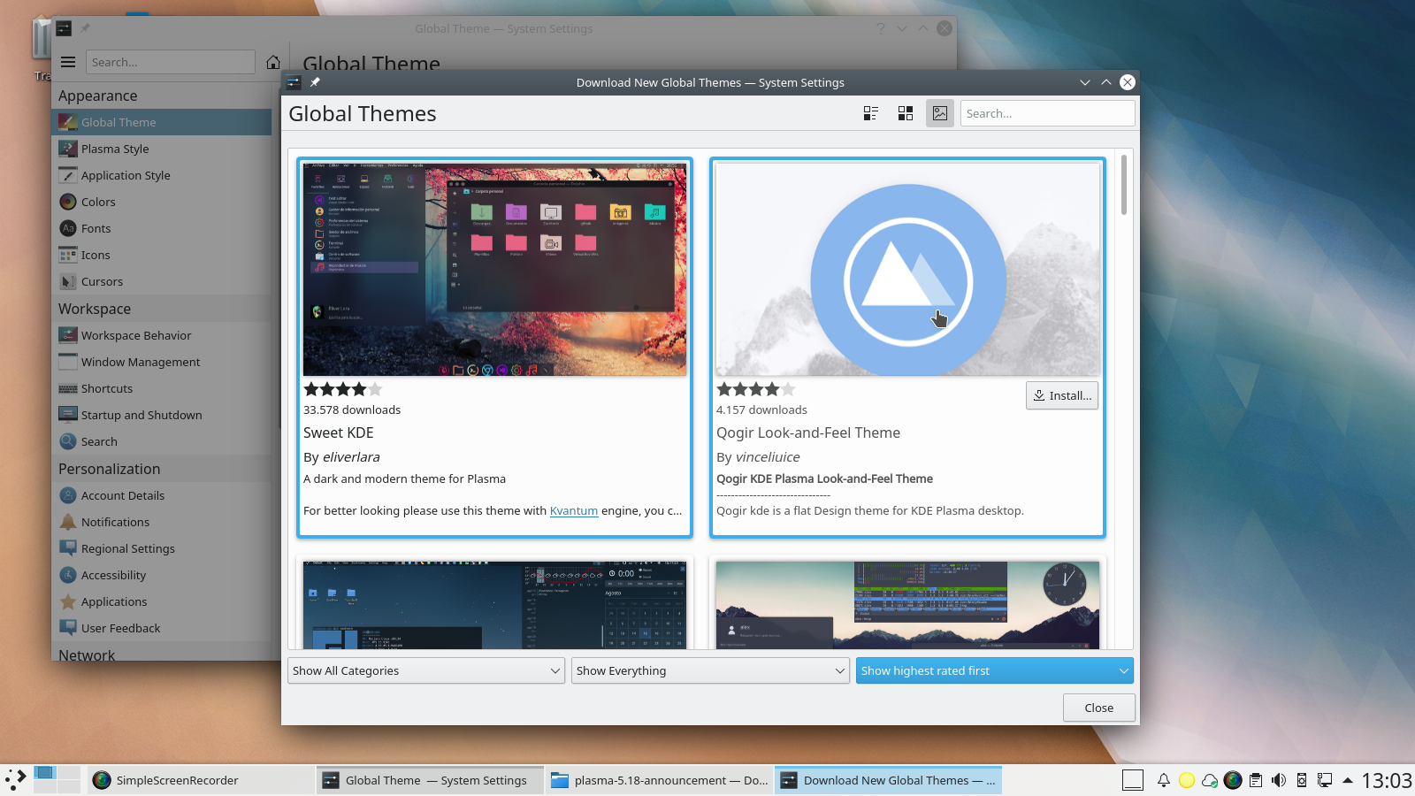Switch to the plasma-5.18-announcement taskbar entry
This screenshot has height=796, width=1415.
(659, 780)
